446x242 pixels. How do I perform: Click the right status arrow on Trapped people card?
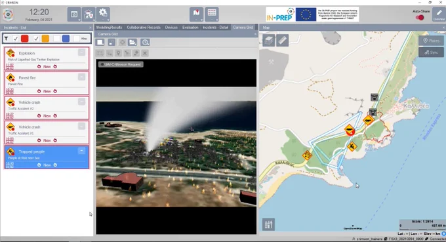(x=55, y=165)
